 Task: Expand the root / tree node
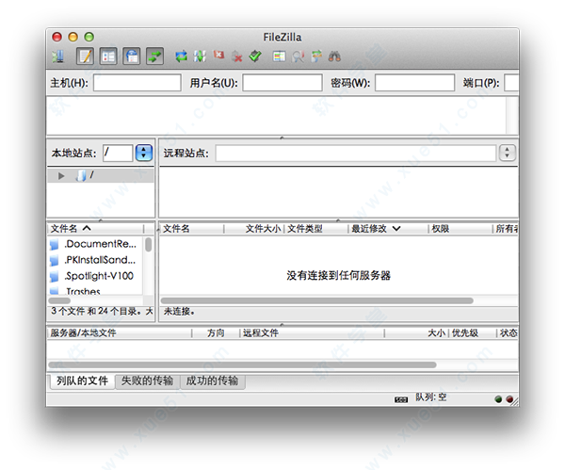61,176
